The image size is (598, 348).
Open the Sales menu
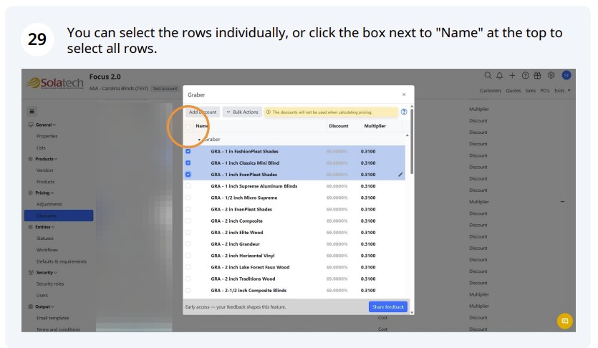pos(531,91)
